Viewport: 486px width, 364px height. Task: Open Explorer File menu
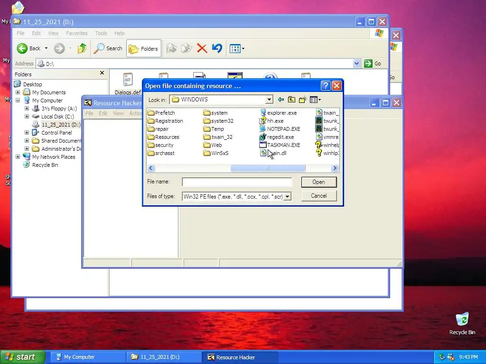pyautogui.click(x=20, y=33)
